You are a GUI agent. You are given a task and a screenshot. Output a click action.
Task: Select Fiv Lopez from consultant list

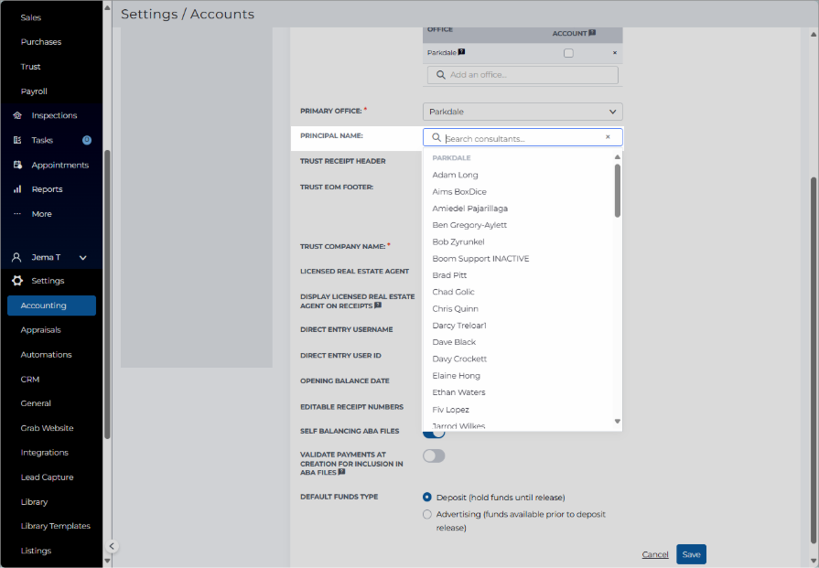coord(450,409)
